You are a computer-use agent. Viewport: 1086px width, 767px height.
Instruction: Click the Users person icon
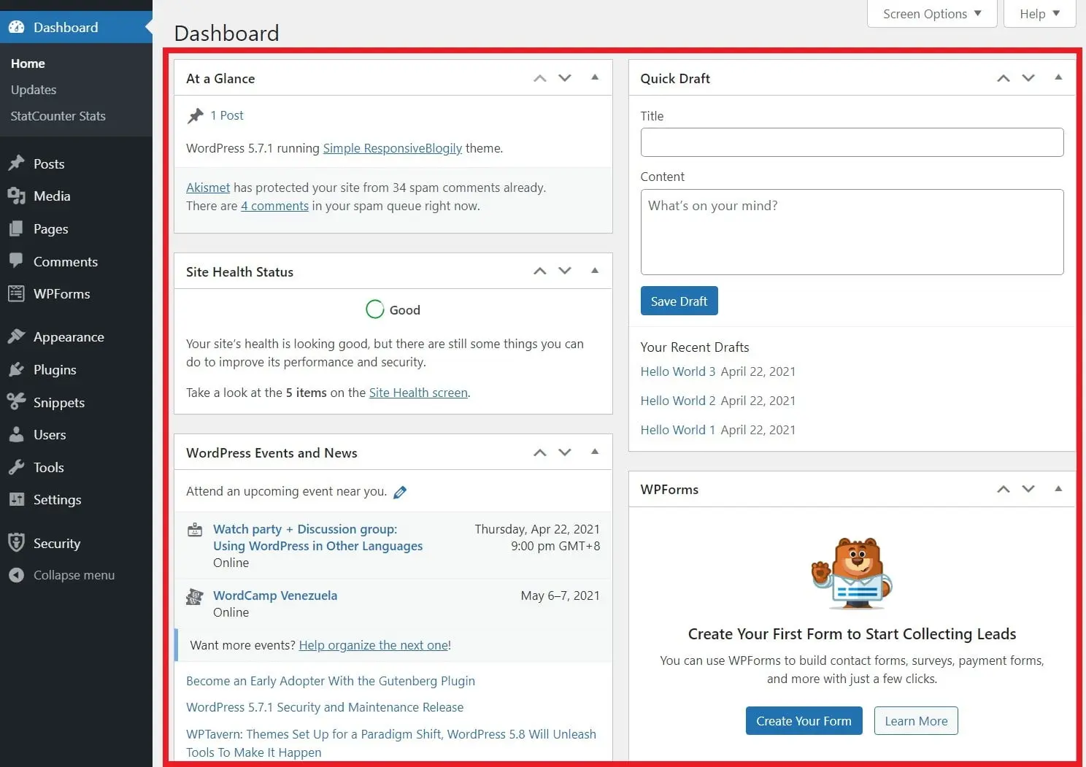tap(16, 434)
